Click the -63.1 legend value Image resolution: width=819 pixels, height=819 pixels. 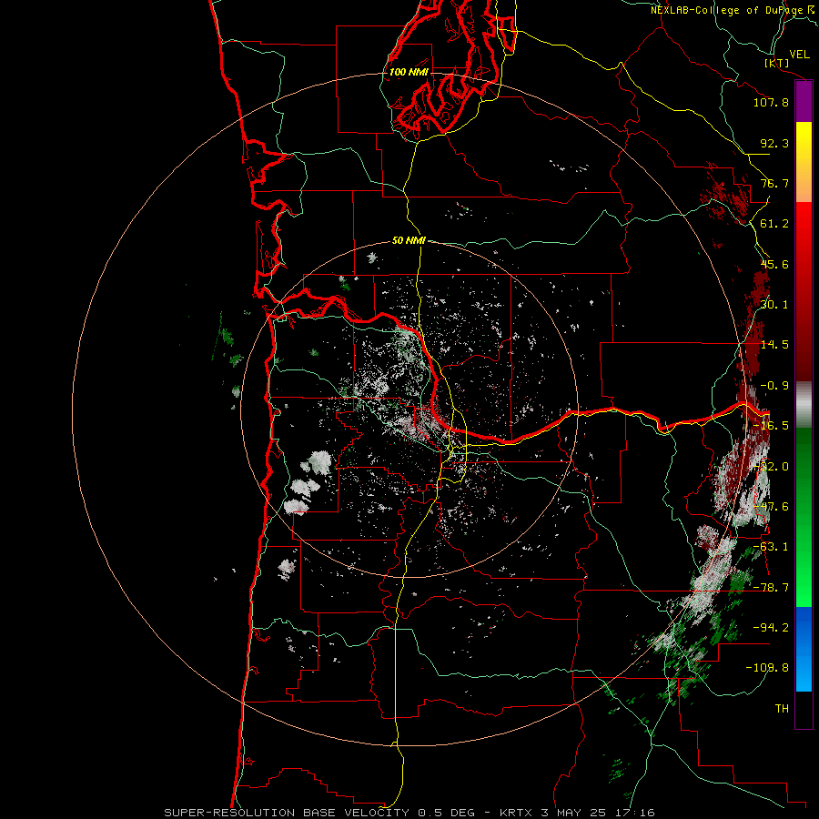(771, 547)
